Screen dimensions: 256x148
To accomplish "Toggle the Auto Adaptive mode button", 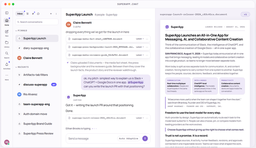I will (x=129, y=139).
